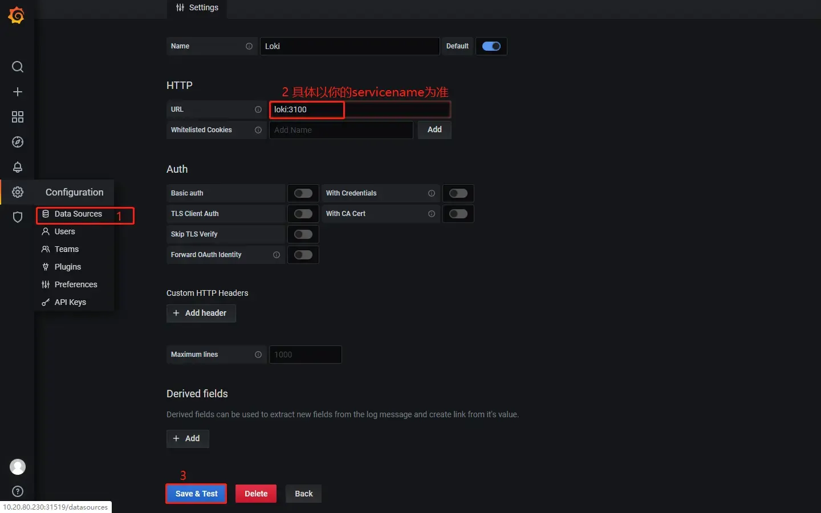Toggle With CA Cert switch
Screen dimensions: 821x513
458,214
